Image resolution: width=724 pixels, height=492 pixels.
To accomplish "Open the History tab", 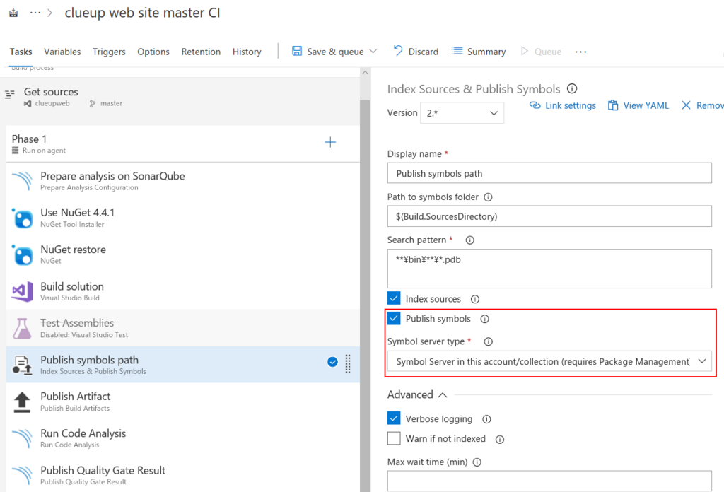I will tap(247, 52).
